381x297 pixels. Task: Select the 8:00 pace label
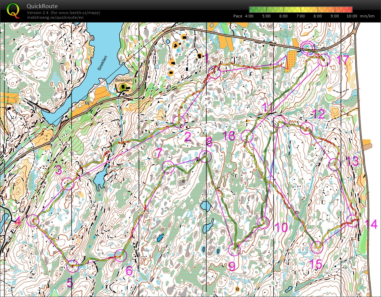tap(318, 16)
